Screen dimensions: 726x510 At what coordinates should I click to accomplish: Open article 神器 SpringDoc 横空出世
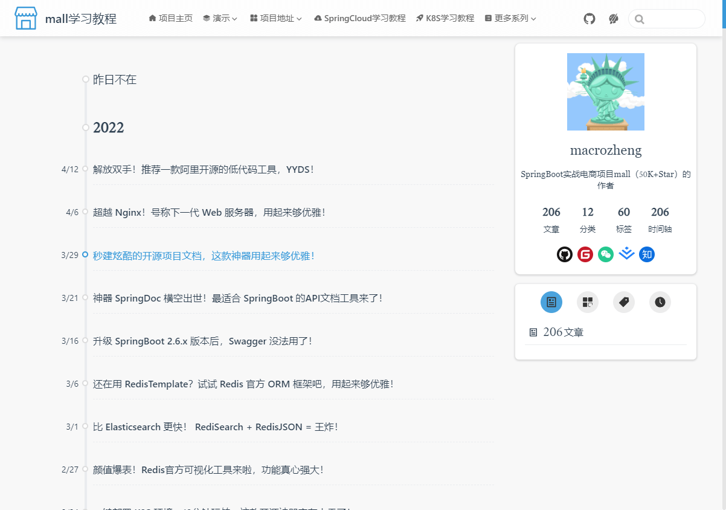(237, 298)
